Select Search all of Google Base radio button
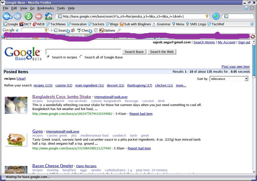This screenshot has width=257, height=181. [81, 57]
